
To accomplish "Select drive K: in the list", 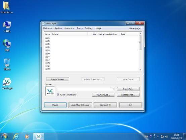I will [48, 63].
